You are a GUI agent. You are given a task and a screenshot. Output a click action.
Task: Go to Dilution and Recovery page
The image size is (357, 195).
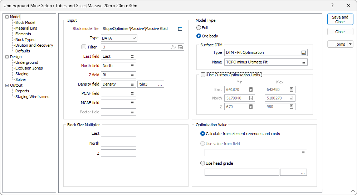34,45
